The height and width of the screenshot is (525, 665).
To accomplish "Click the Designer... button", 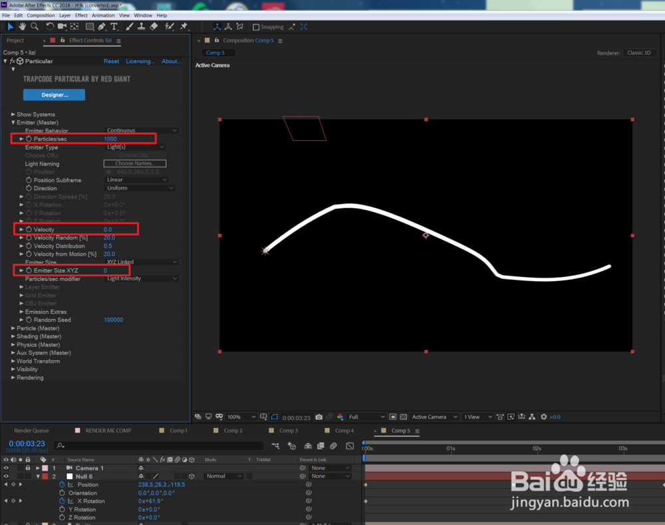I will tap(55, 95).
